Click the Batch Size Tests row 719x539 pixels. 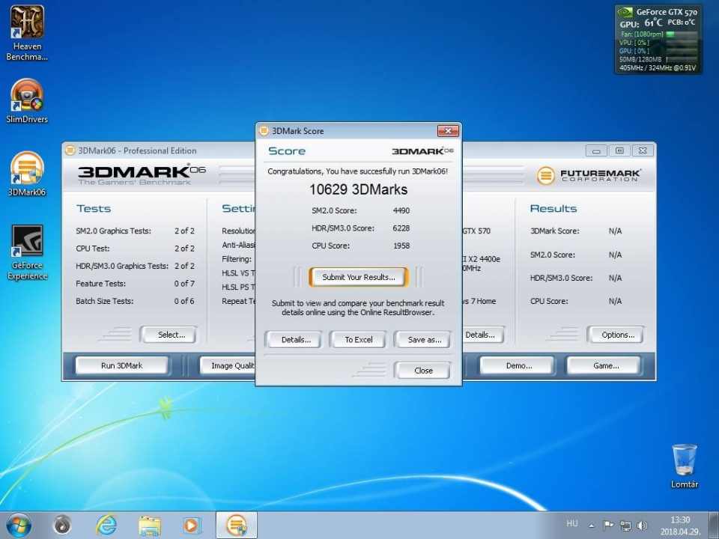[136, 301]
